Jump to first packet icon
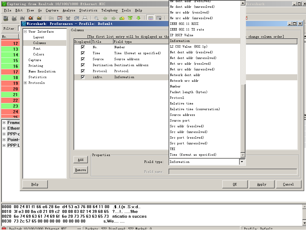Viewport: 306px width, 230px height. [x=130, y=18]
